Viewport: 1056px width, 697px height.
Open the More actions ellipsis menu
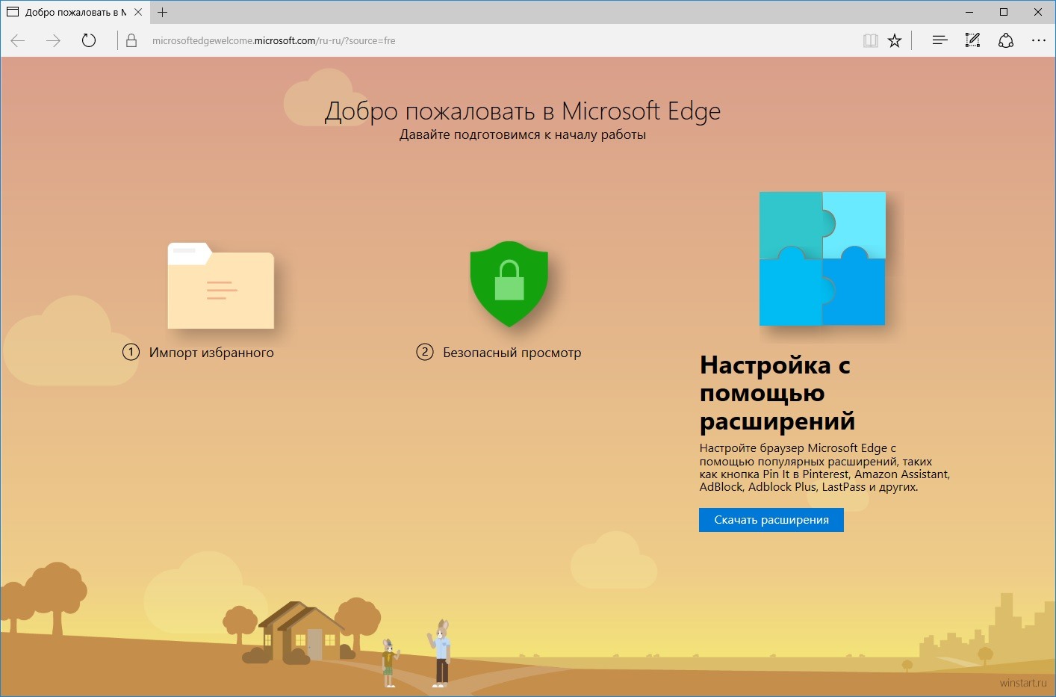pyautogui.click(x=1039, y=40)
